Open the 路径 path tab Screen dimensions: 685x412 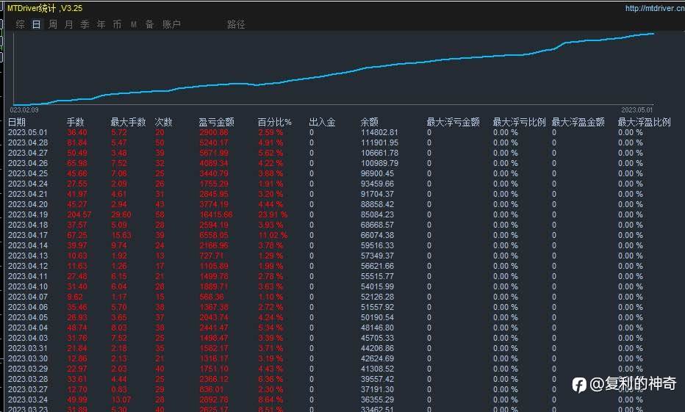click(x=236, y=24)
